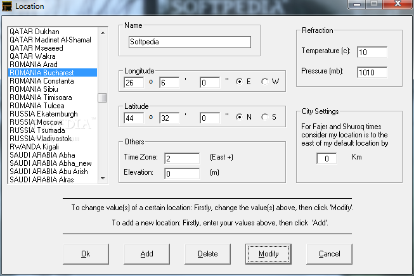Select SAUDI ARABIA Alras in the list

[53, 180]
